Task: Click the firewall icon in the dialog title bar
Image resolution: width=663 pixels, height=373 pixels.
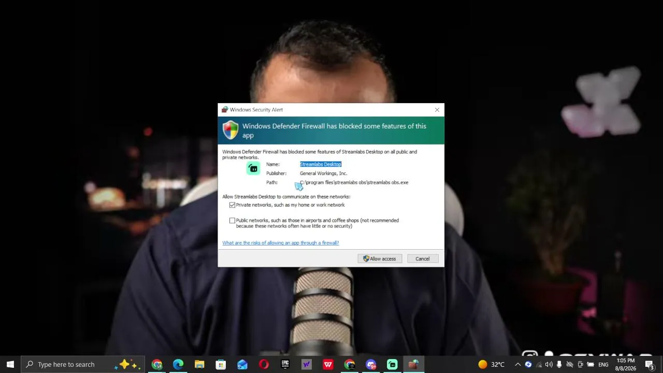Action: pos(225,110)
